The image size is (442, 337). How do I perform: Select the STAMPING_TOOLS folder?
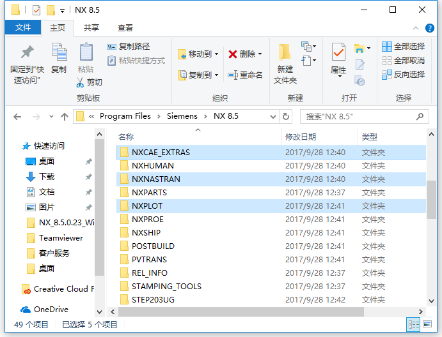pyautogui.click(x=271, y=287)
